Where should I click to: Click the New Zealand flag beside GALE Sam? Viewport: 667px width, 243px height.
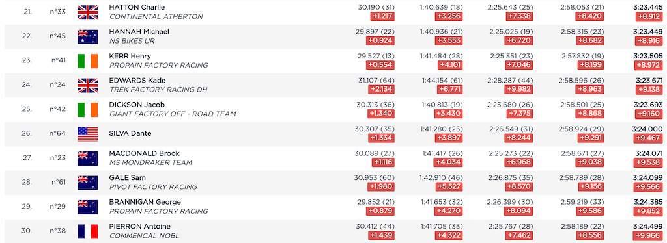[88, 183]
